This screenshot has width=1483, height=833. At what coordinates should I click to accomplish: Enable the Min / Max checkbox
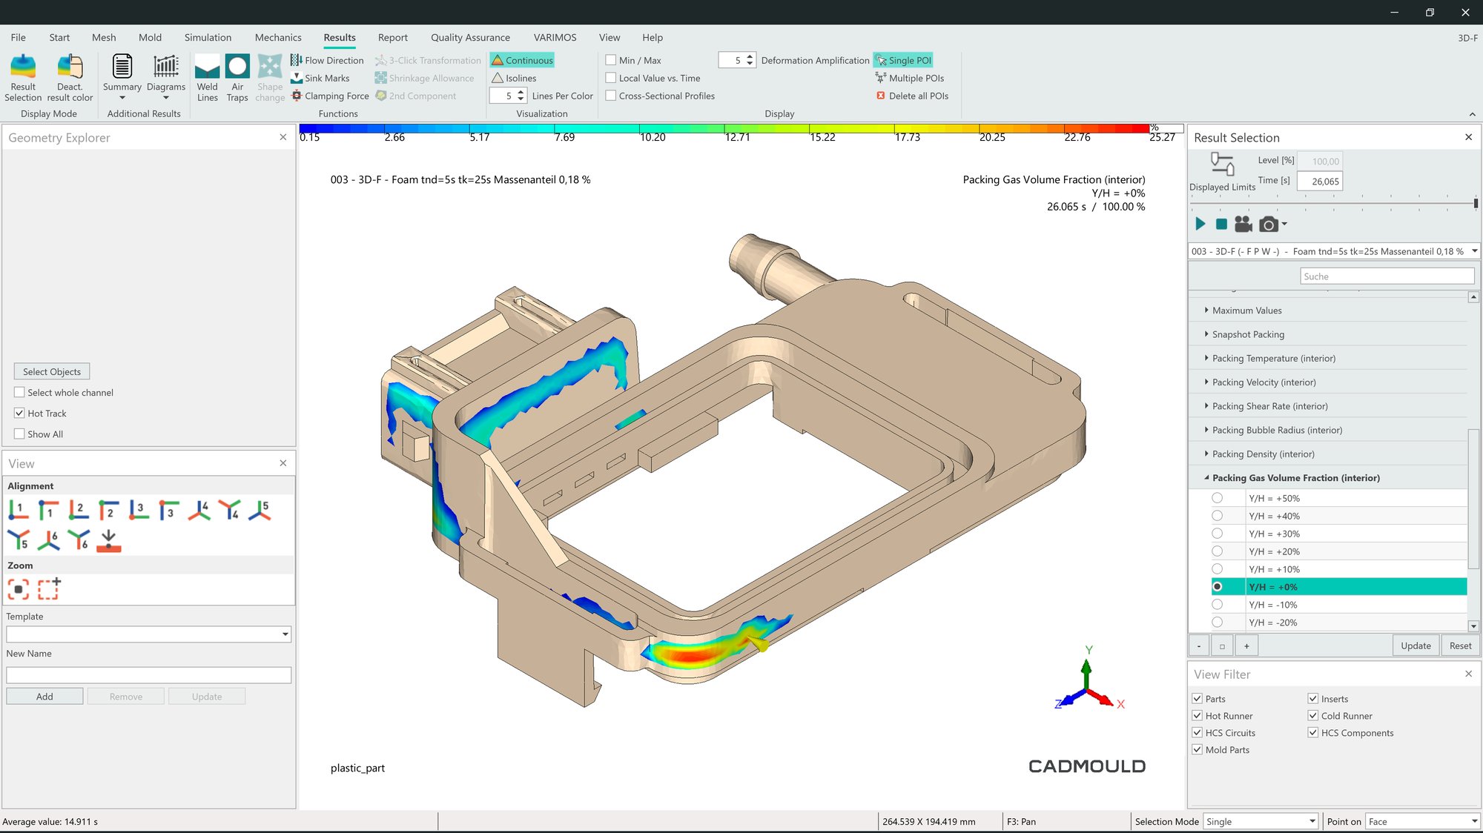pyautogui.click(x=611, y=60)
